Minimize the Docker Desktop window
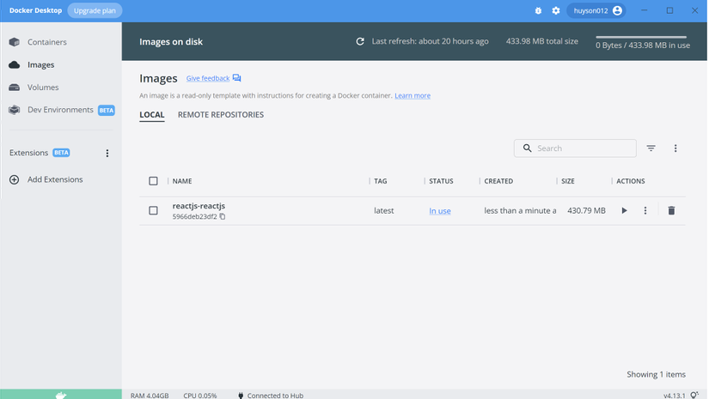 coord(645,10)
